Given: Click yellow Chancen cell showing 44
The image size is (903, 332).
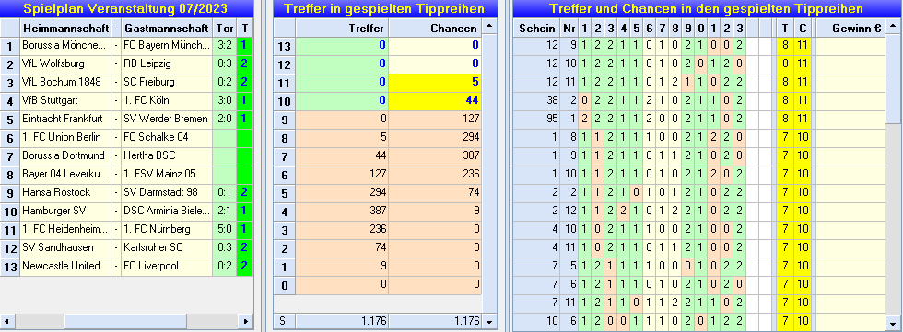Looking at the screenshot, I should [435, 100].
